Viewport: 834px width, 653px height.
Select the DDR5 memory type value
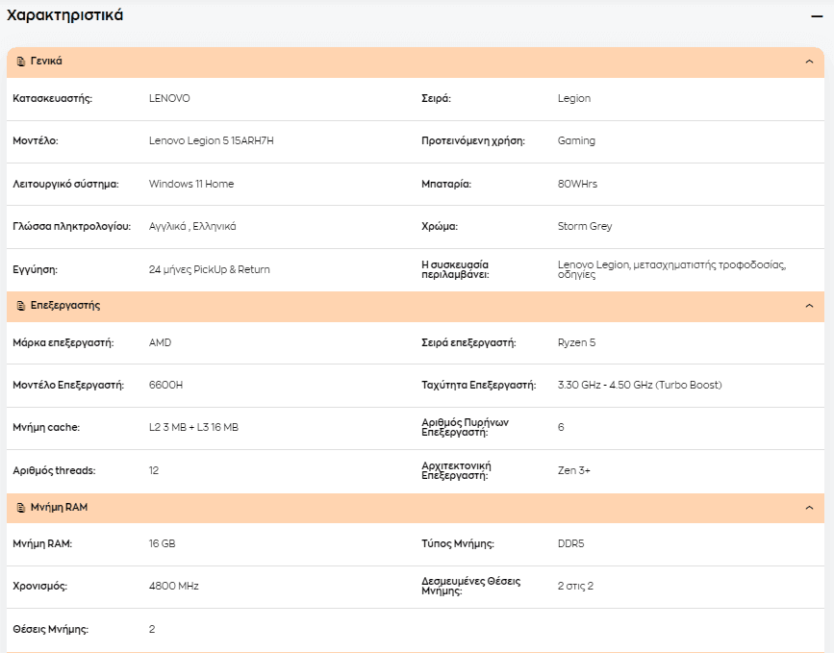[570, 544]
